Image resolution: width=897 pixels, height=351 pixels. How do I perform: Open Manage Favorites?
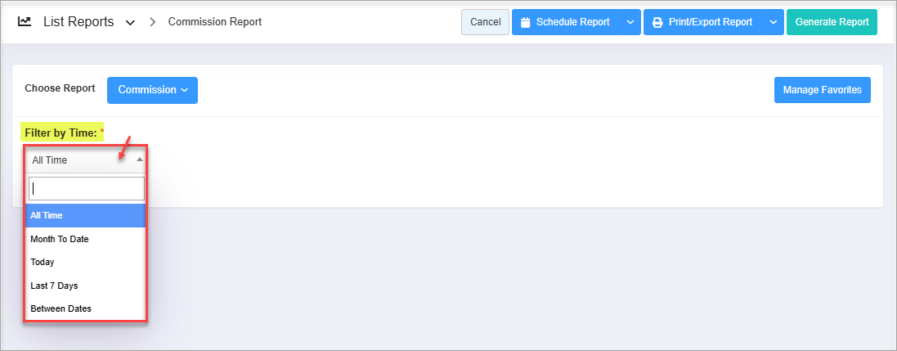822,90
